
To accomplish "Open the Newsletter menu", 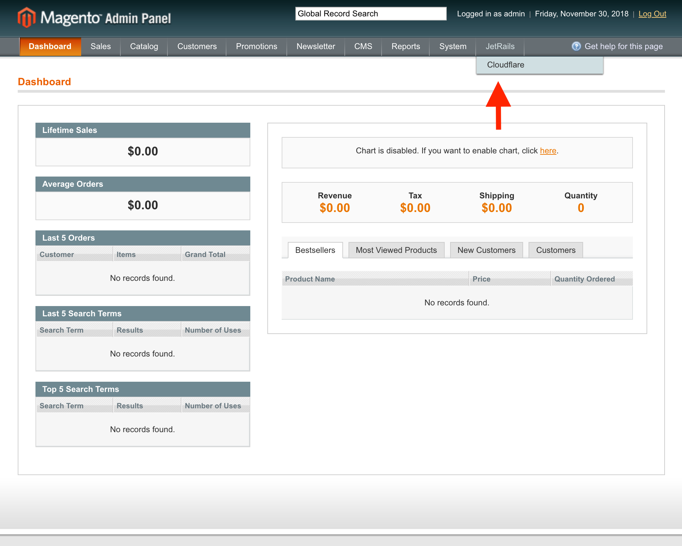I will 316,46.
